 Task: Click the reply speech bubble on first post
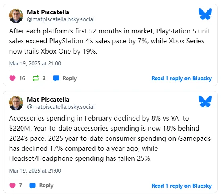[x=56, y=78]
